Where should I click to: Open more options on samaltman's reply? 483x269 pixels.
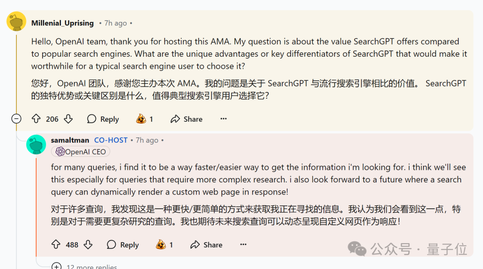pos(243,244)
